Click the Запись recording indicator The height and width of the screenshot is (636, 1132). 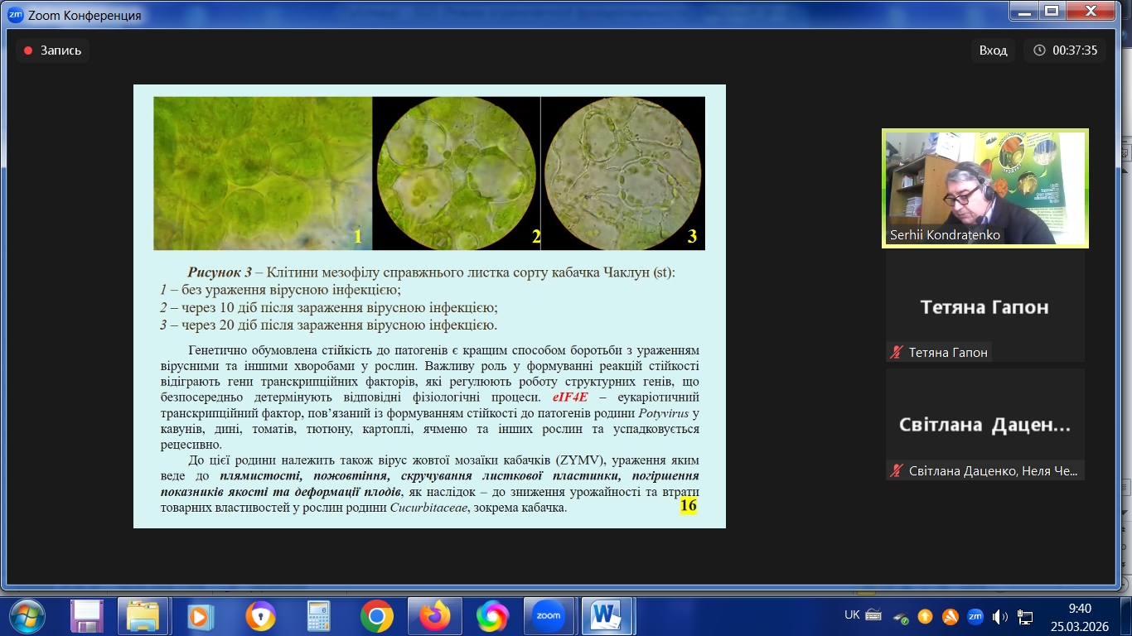click(x=52, y=51)
